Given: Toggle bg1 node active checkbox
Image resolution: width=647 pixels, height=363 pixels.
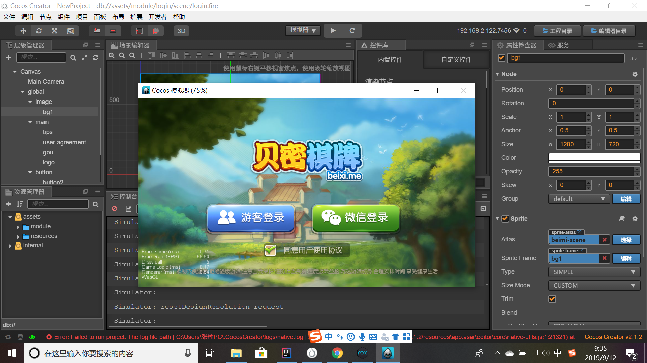Looking at the screenshot, I should pos(501,58).
